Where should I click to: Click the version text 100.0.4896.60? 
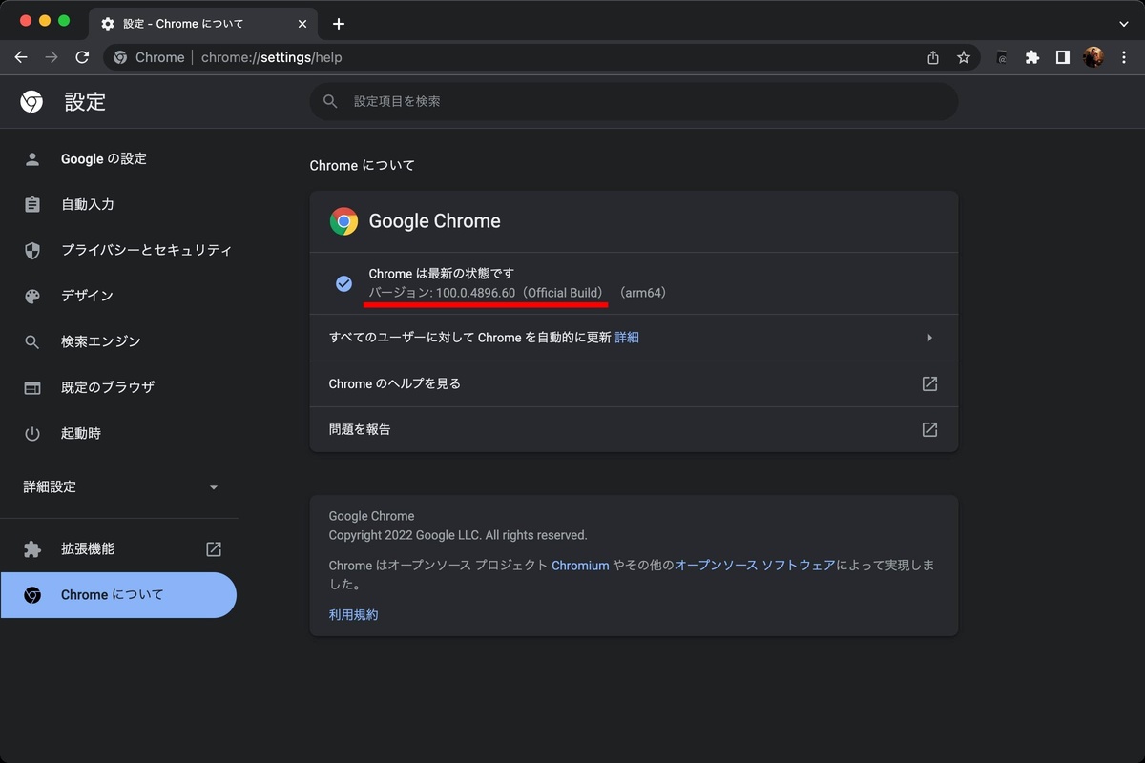tap(475, 293)
